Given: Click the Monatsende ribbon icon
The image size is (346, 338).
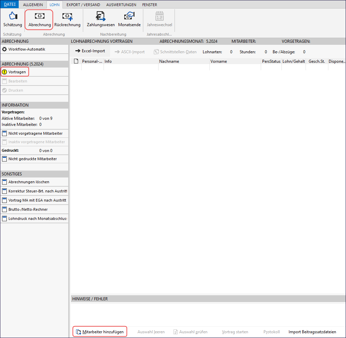Looking at the screenshot, I should pyautogui.click(x=129, y=16).
